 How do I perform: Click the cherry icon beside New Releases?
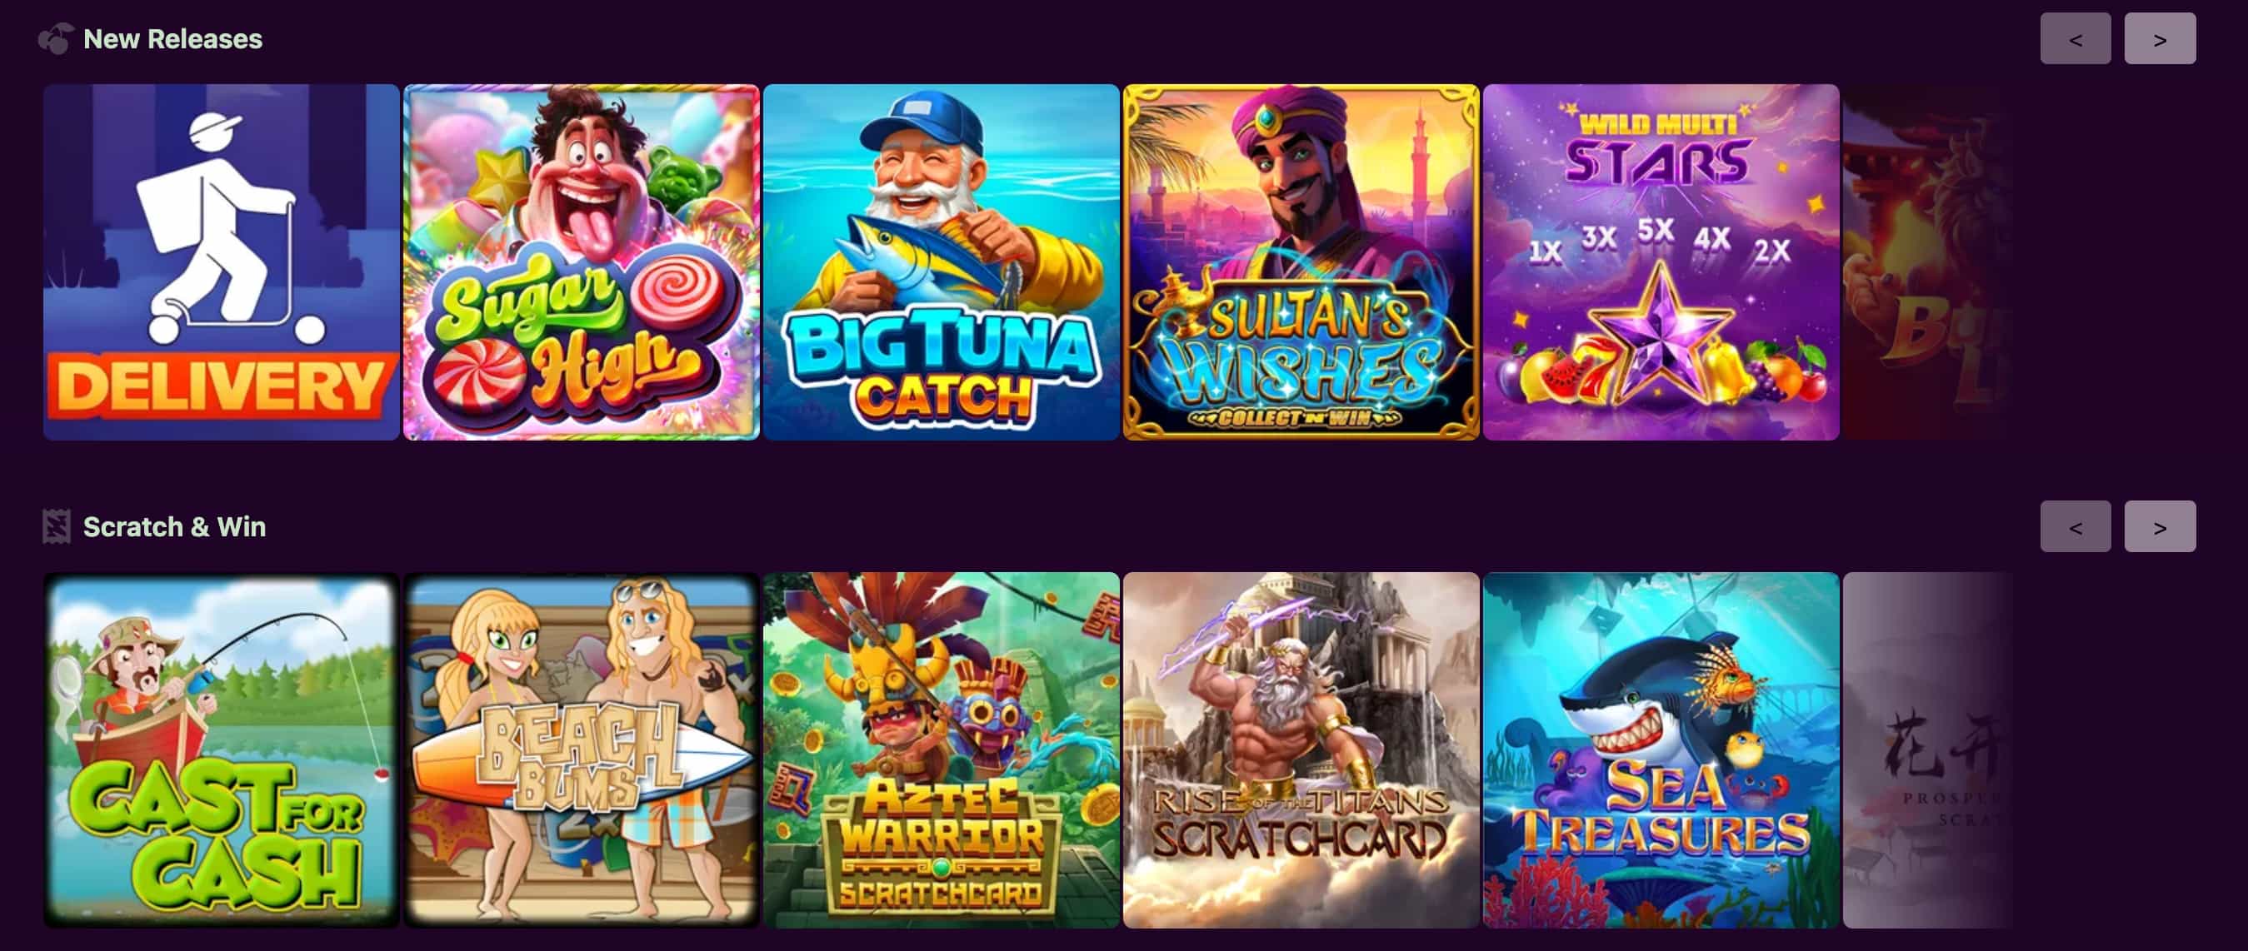pyautogui.click(x=56, y=38)
